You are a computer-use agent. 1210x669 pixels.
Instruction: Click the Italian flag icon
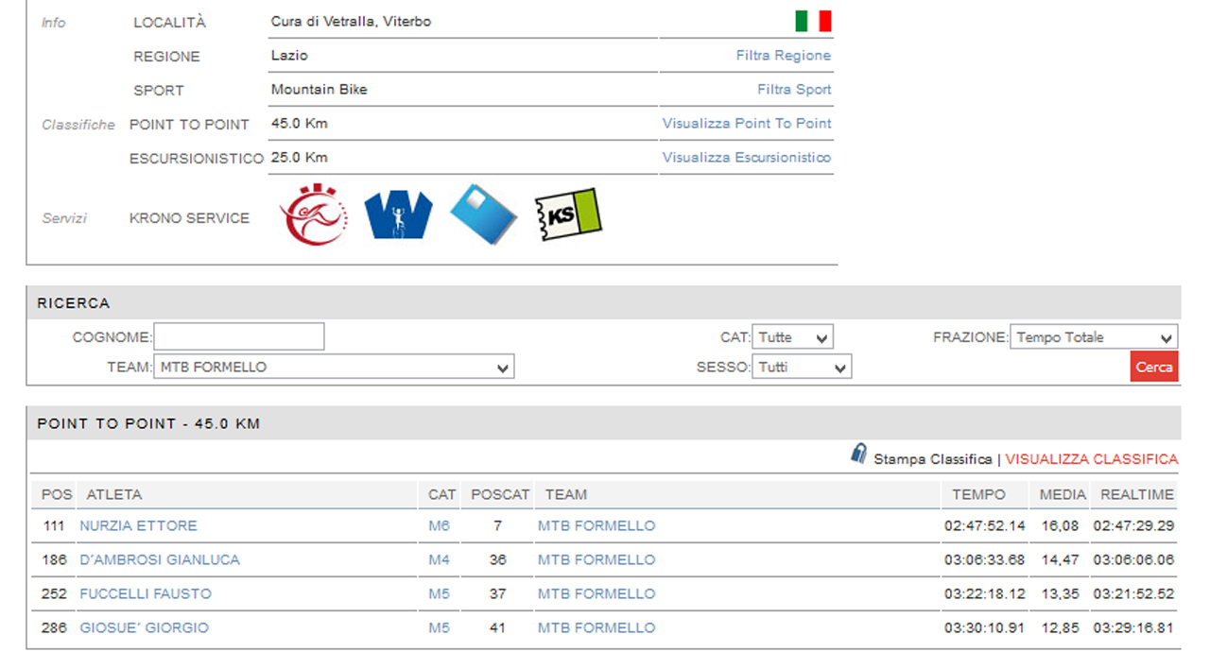(x=812, y=21)
